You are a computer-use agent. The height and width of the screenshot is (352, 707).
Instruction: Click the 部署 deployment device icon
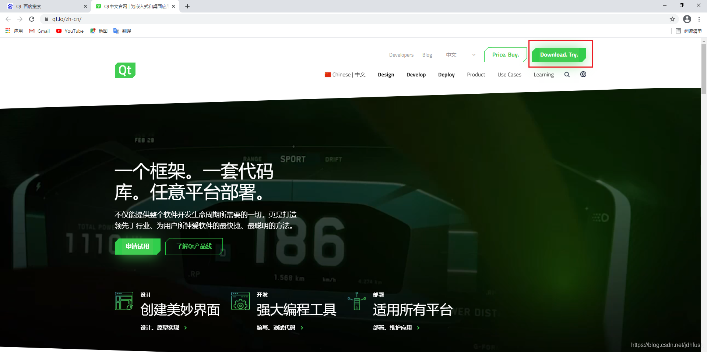tap(357, 301)
